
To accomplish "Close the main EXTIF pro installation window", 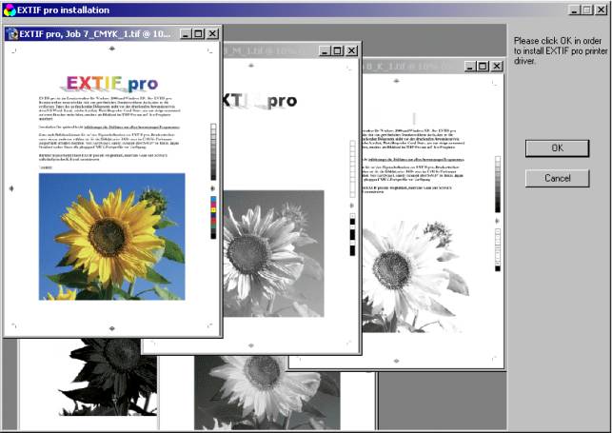I will point(601,10).
